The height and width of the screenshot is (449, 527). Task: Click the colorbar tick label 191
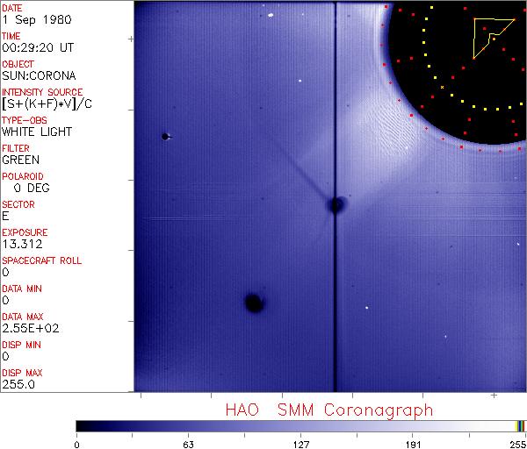click(414, 443)
